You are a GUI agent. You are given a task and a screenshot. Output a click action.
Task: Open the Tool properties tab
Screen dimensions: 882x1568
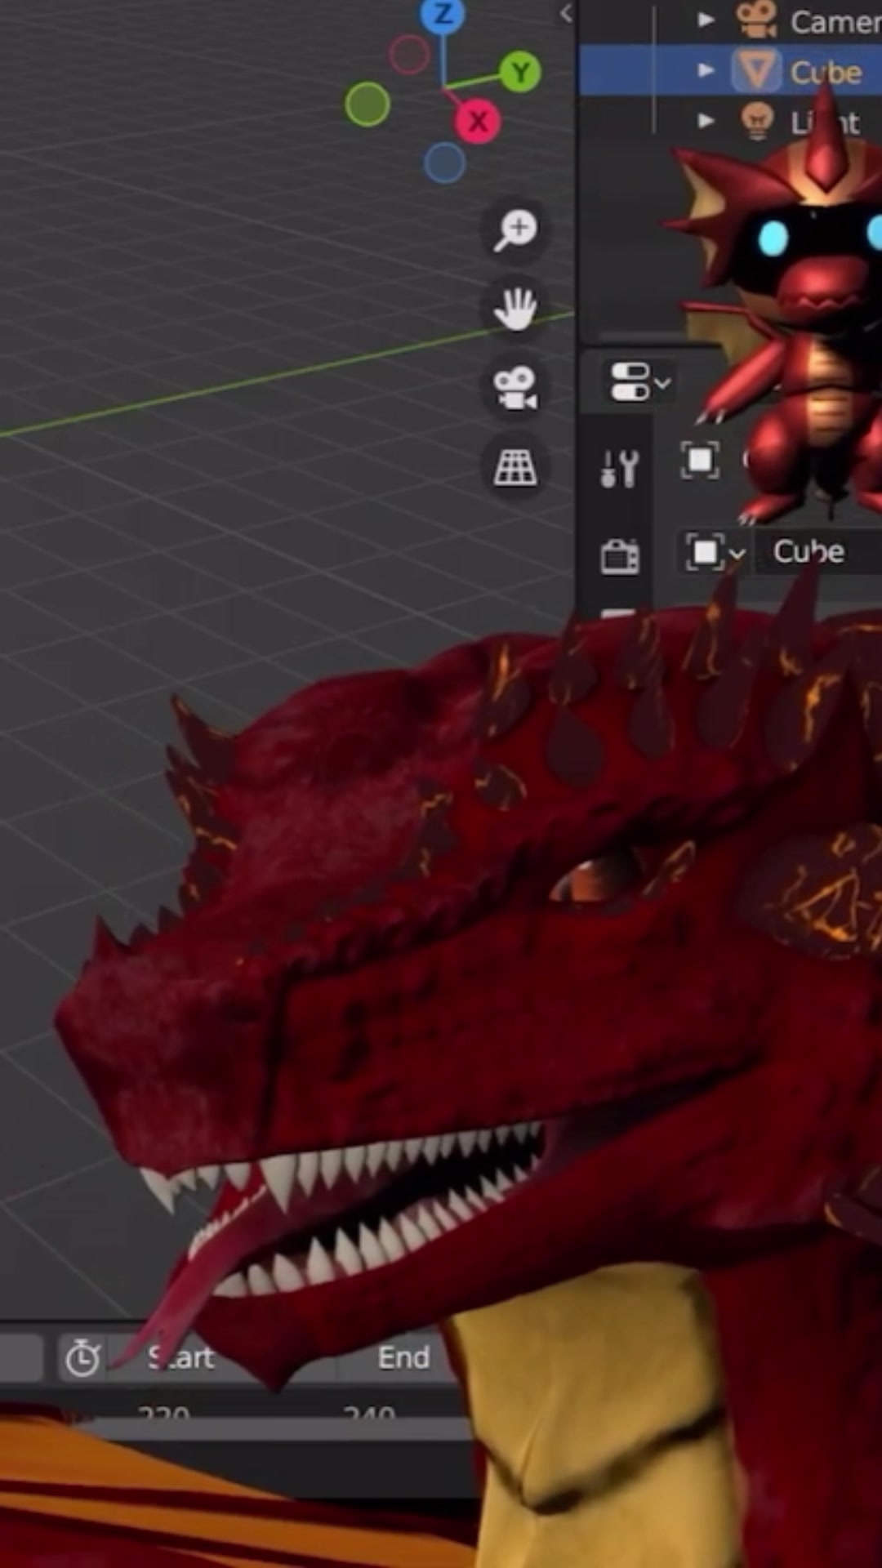(620, 470)
